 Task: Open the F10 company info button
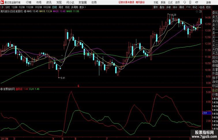tap(188, 7)
